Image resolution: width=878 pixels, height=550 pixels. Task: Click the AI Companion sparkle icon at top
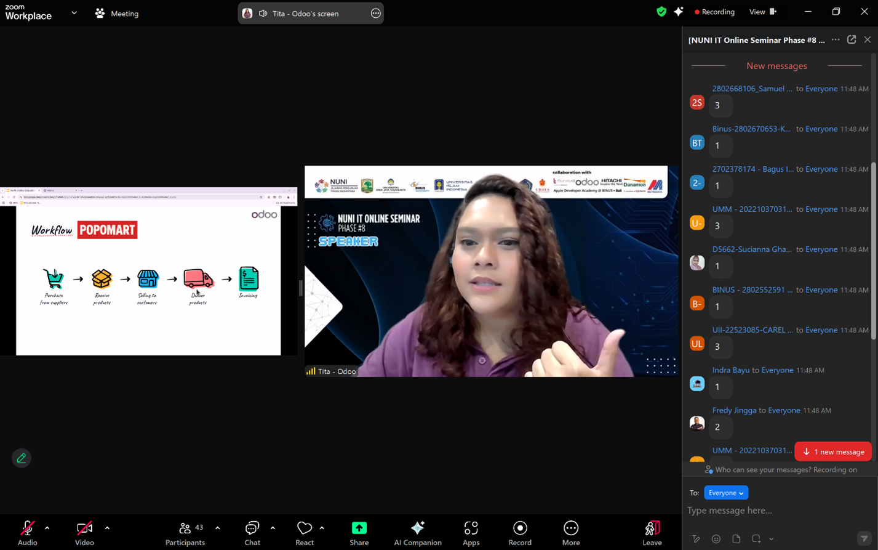click(679, 12)
